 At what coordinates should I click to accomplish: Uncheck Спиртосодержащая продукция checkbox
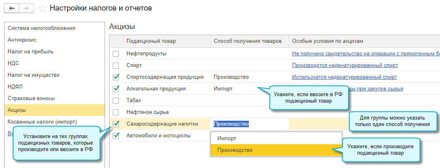point(116,77)
